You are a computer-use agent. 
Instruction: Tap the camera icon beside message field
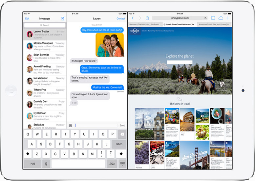click(x=70, y=125)
